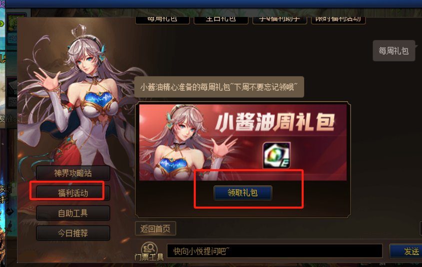422x267 pixels.
Task: Click the 小酱油周礼包 banner image
Action: pyautogui.click(x=243, y=142)
